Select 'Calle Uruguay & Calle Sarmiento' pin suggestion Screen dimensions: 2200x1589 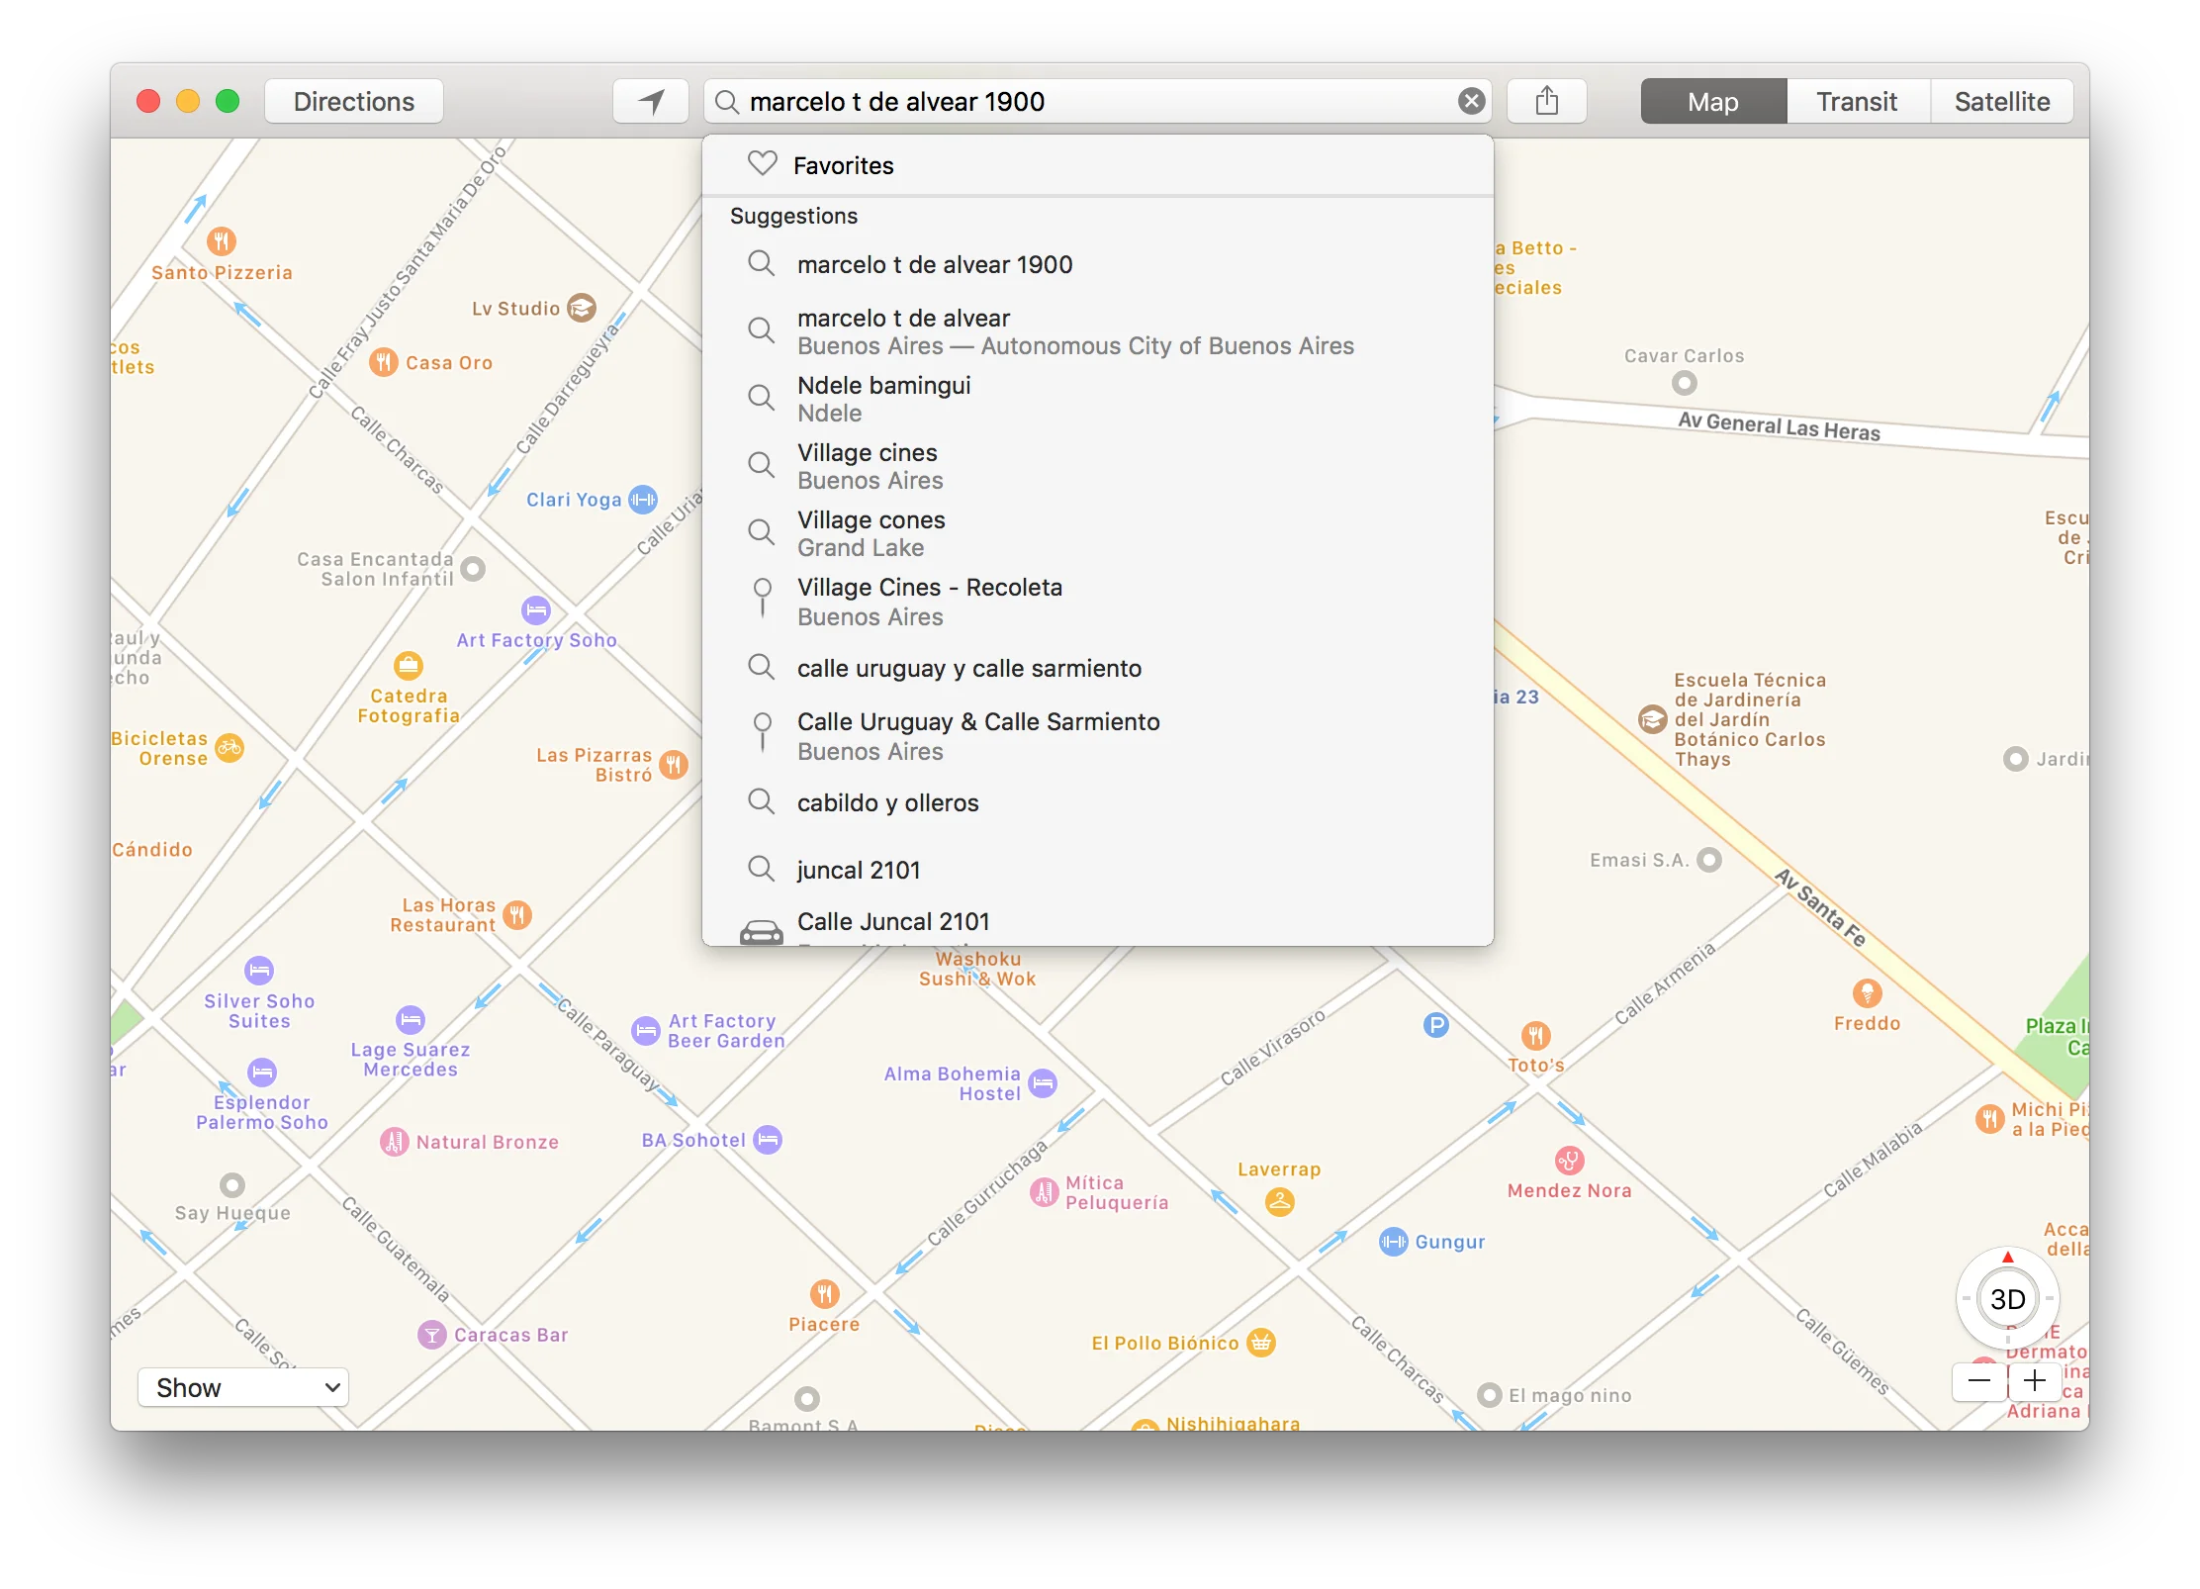(1098, 736)
